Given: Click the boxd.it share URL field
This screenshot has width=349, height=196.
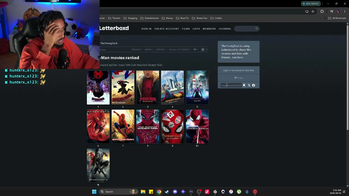Looking at the screenshot, I should [x=231, y=85].
